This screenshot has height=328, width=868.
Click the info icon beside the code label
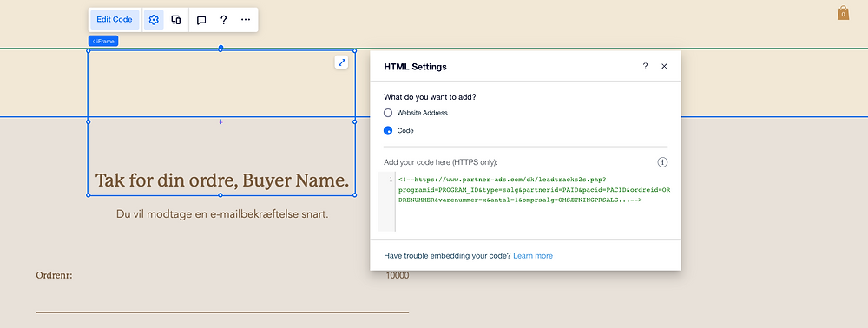coord(662,162)
